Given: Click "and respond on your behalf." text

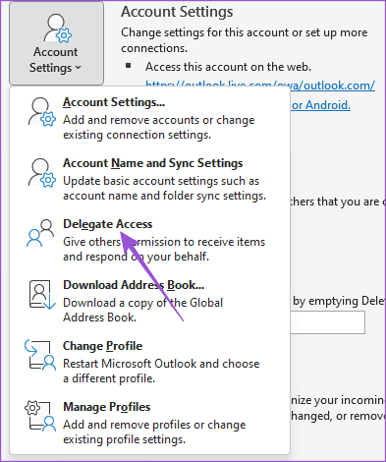Looking at the screenshot, I should click(136, 257).
